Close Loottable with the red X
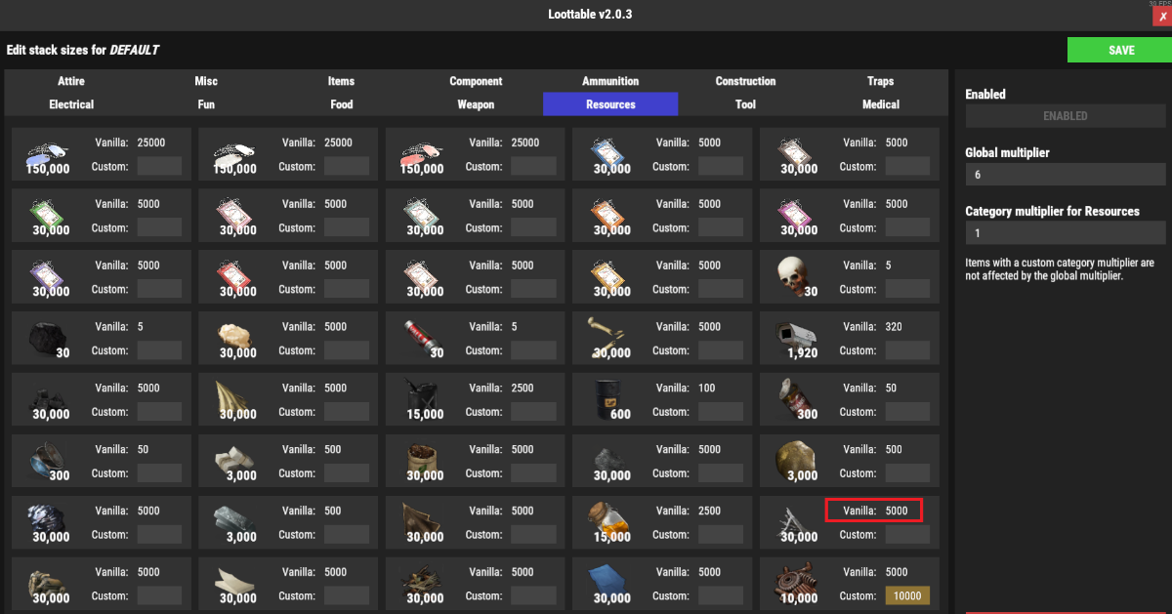Image resolution: width=1172 pixels, height=614 pixels. click(x=1161, y=17)
